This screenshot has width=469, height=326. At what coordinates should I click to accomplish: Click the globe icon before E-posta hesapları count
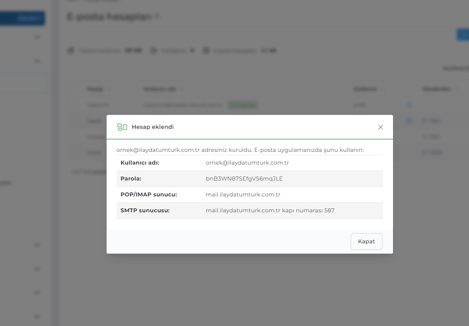[x=206, y=50]
